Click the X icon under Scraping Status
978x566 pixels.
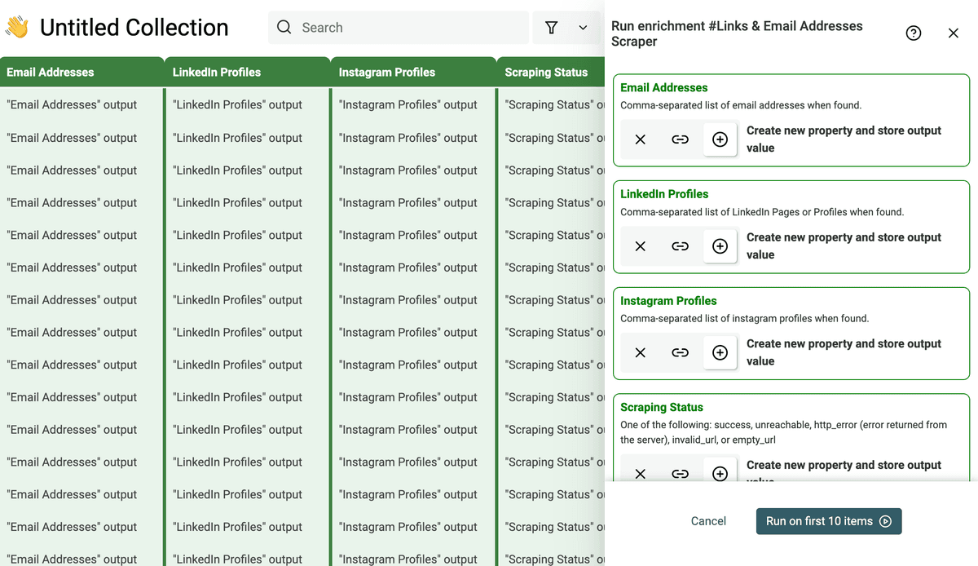[641, 474]
